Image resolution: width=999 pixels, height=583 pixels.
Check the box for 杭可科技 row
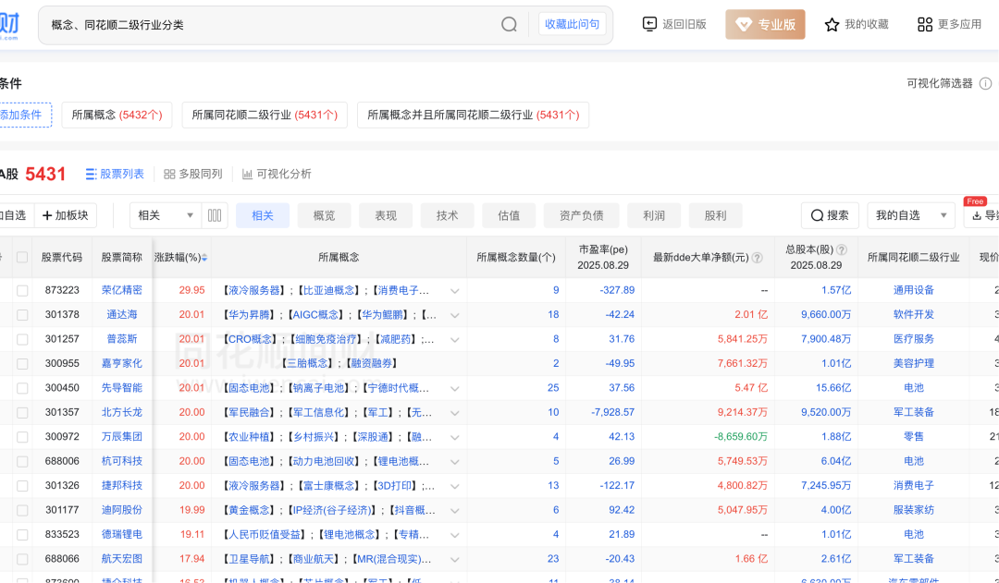[22, 461]
